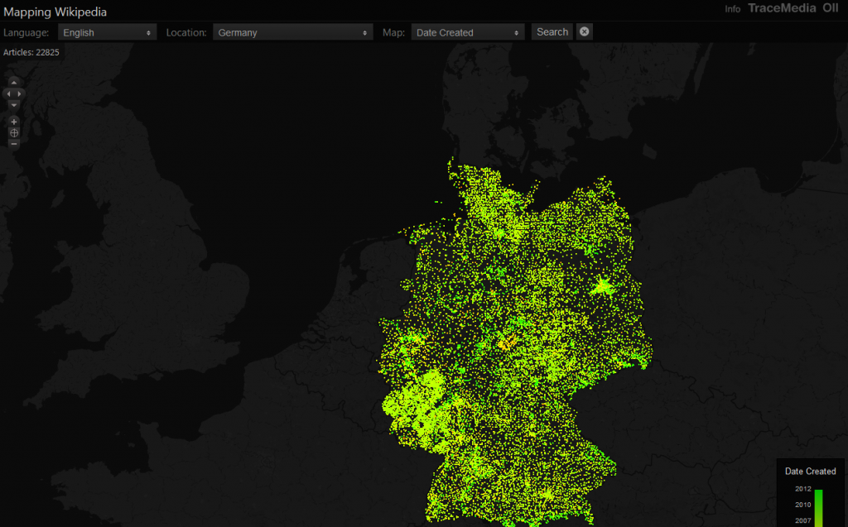The height and width of the screenshot is (527, 848).
Task: Reset map extent with the globe icon
Action: 14,132
